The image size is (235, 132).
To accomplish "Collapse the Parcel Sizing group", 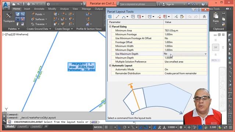I will point(110,27).
